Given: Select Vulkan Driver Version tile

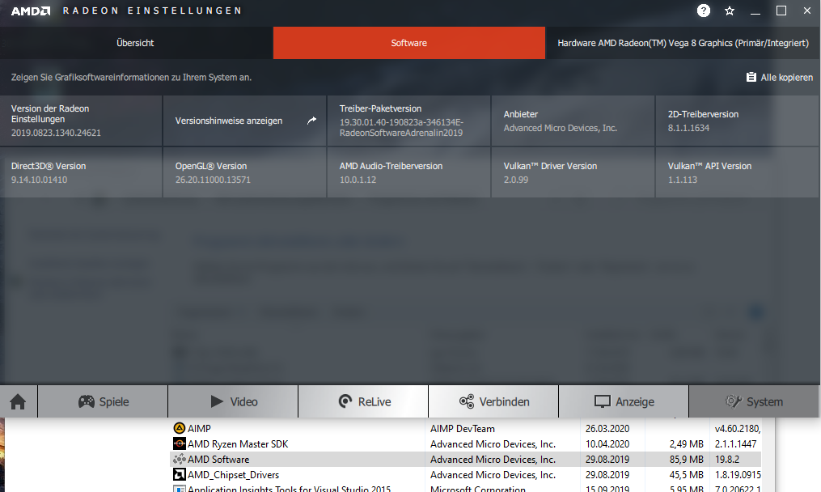Looking at the screenshot, I should 573,172.
